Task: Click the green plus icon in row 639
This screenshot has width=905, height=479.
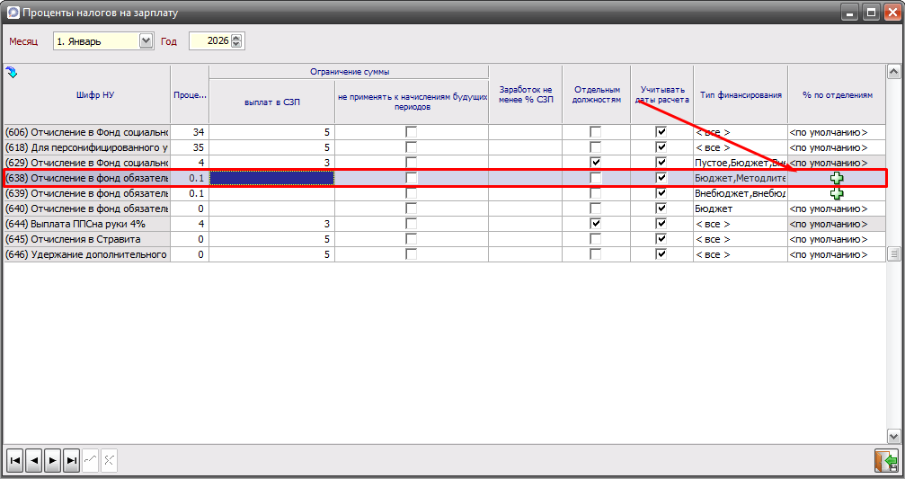Action: pos(837,193)
